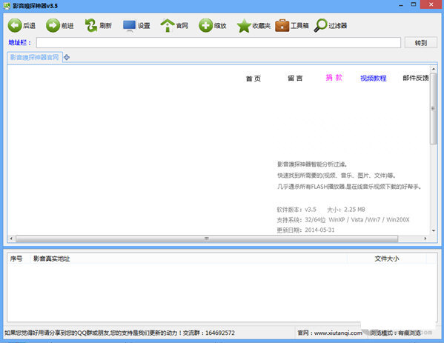Screen dimensions: 444x343
Task: Open favorites with the star icon (收藏夹)
Action: tap(244, 26)
